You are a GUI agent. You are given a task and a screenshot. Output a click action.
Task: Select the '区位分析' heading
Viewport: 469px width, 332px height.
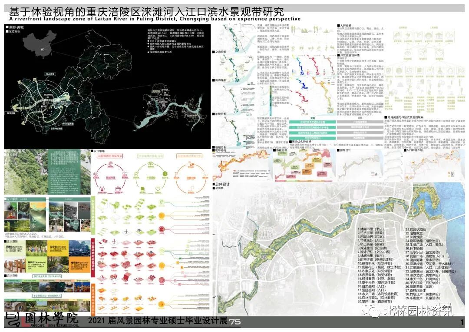click(x=13, y=31)
